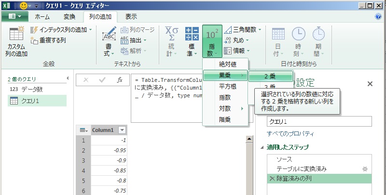The width and height of the screenshot is (386, 195).
Task: Close the query settings pane
Action: pyautogui.click(x=370, y=84)
